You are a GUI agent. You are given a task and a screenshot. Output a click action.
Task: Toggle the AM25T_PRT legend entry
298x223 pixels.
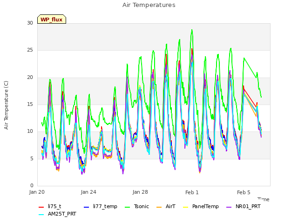[x=57, y=214]
